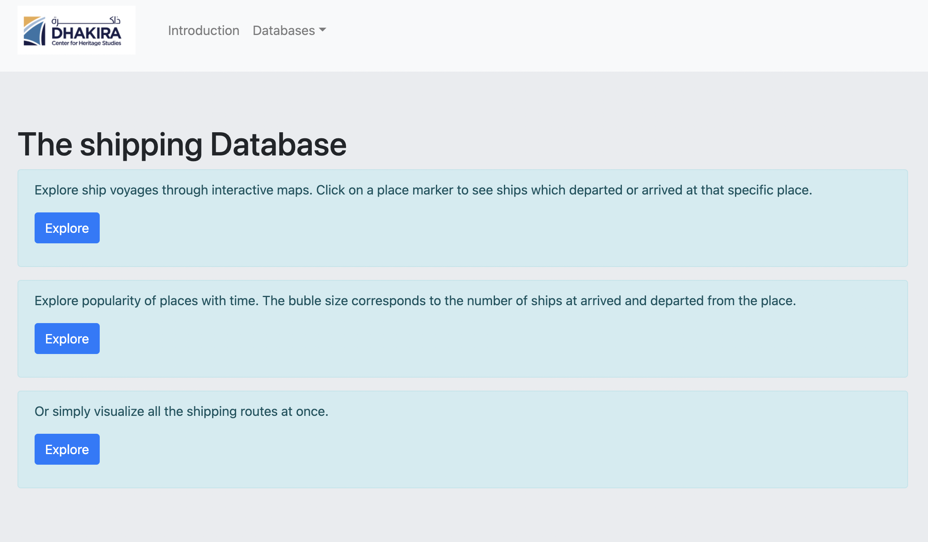Viewport: 928px width, 542px height.
Task: Click 'Click on a place marker' phrase
Action: tap(385, 190)
